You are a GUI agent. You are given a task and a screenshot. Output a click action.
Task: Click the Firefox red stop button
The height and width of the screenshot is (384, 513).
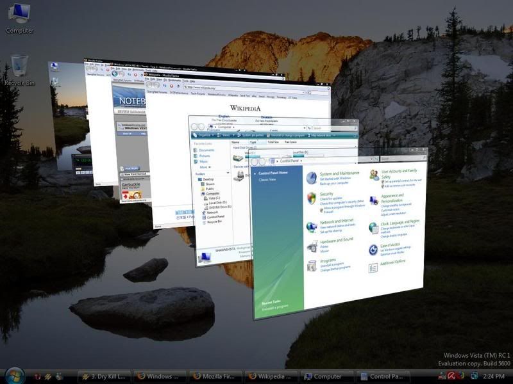[171, 86]
